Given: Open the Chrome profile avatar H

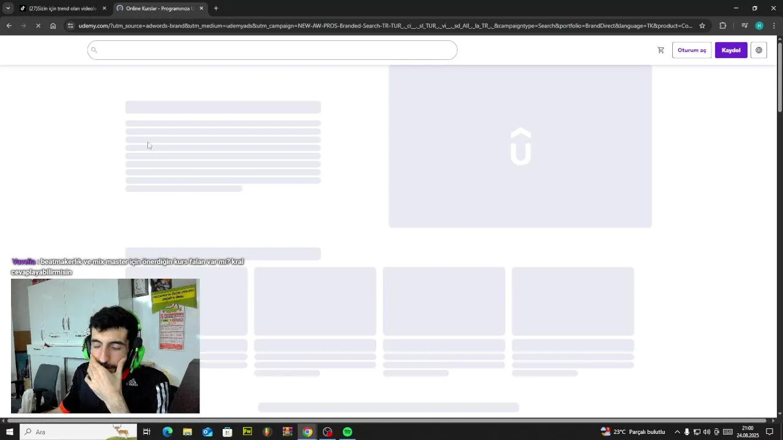Looking at the screenshot, I should coord(759,26).
